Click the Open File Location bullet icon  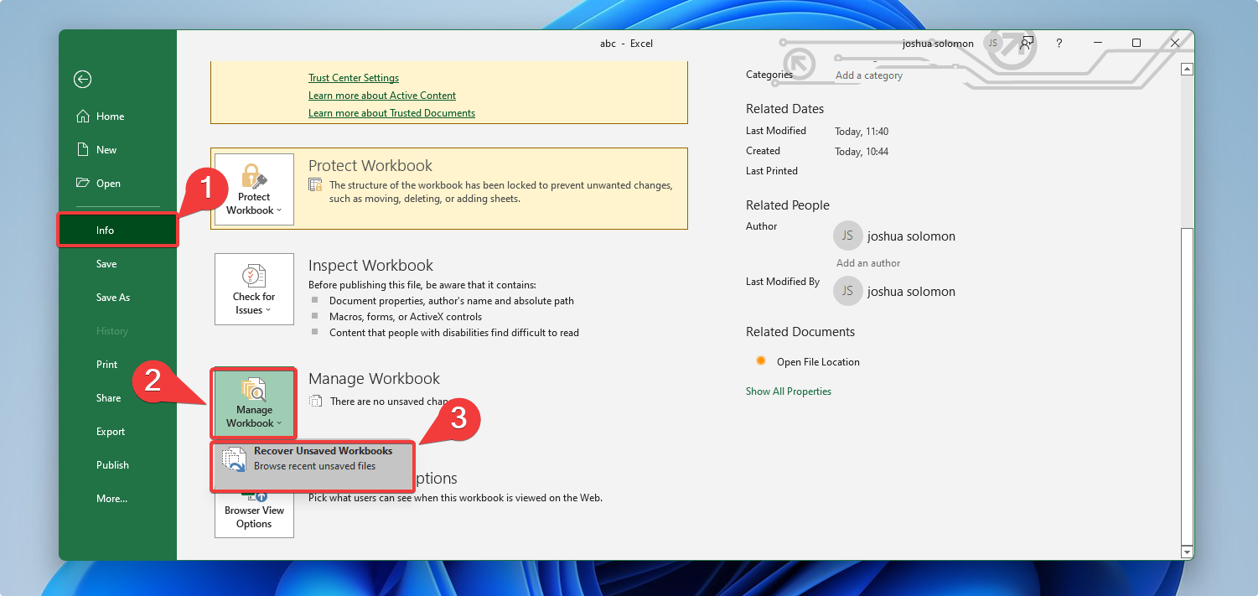pyautogui.click(x=760, y=360)
